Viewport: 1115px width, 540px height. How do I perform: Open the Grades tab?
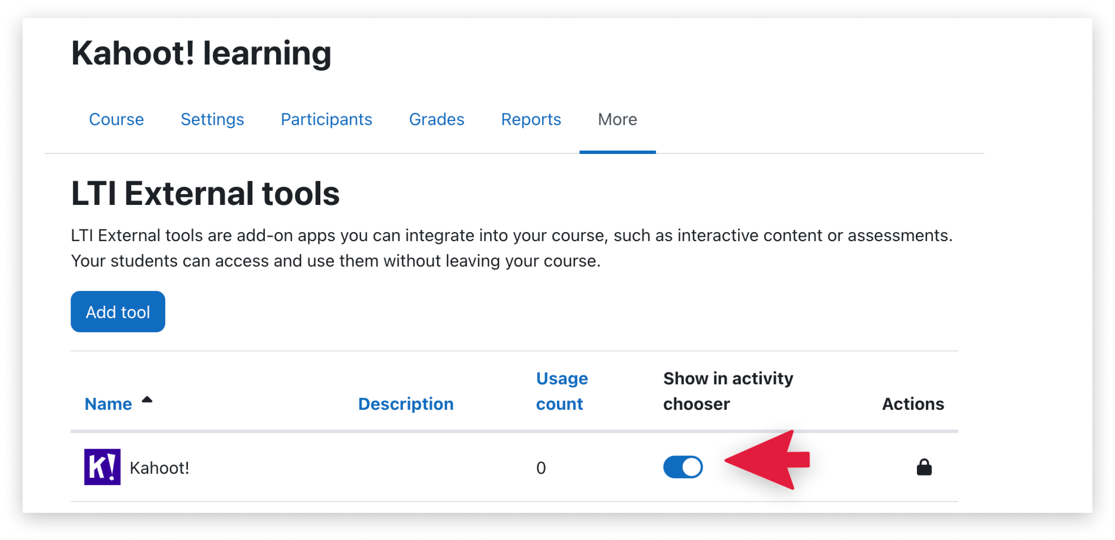coord(436,119)
